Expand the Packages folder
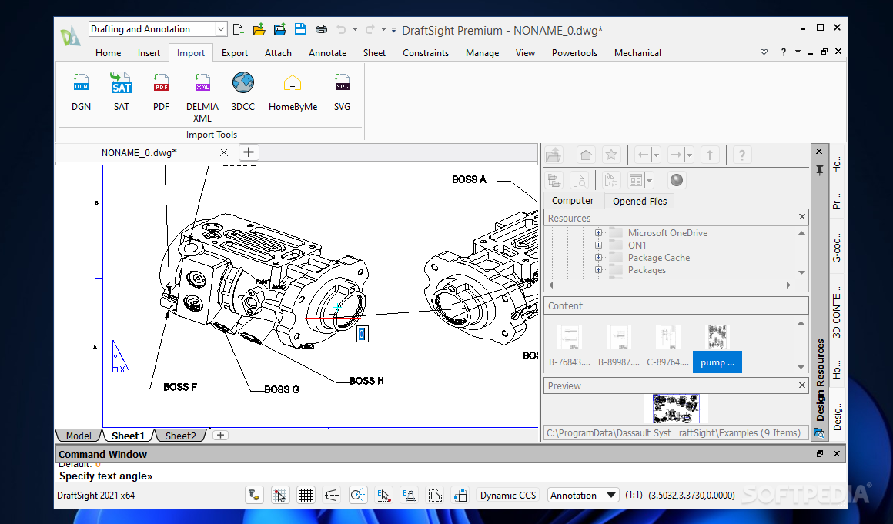 click(x=599, y=270)
